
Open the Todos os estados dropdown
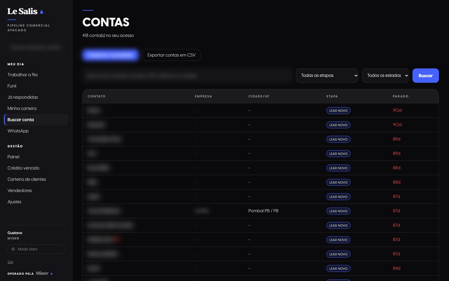385,76
